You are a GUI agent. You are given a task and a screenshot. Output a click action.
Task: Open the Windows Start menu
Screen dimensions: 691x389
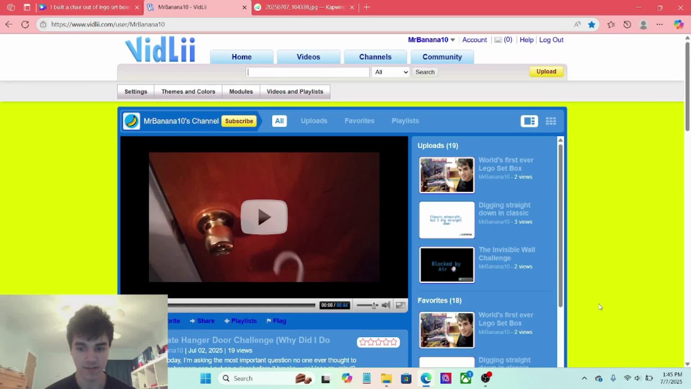[206, 378]
